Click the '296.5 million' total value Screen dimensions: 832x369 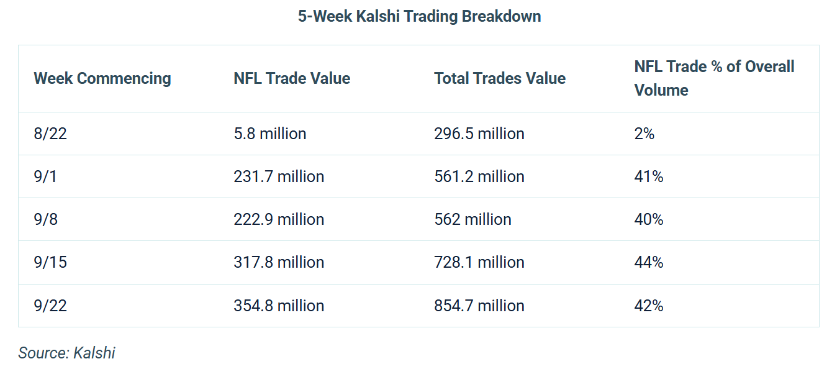tap(479, 134)
